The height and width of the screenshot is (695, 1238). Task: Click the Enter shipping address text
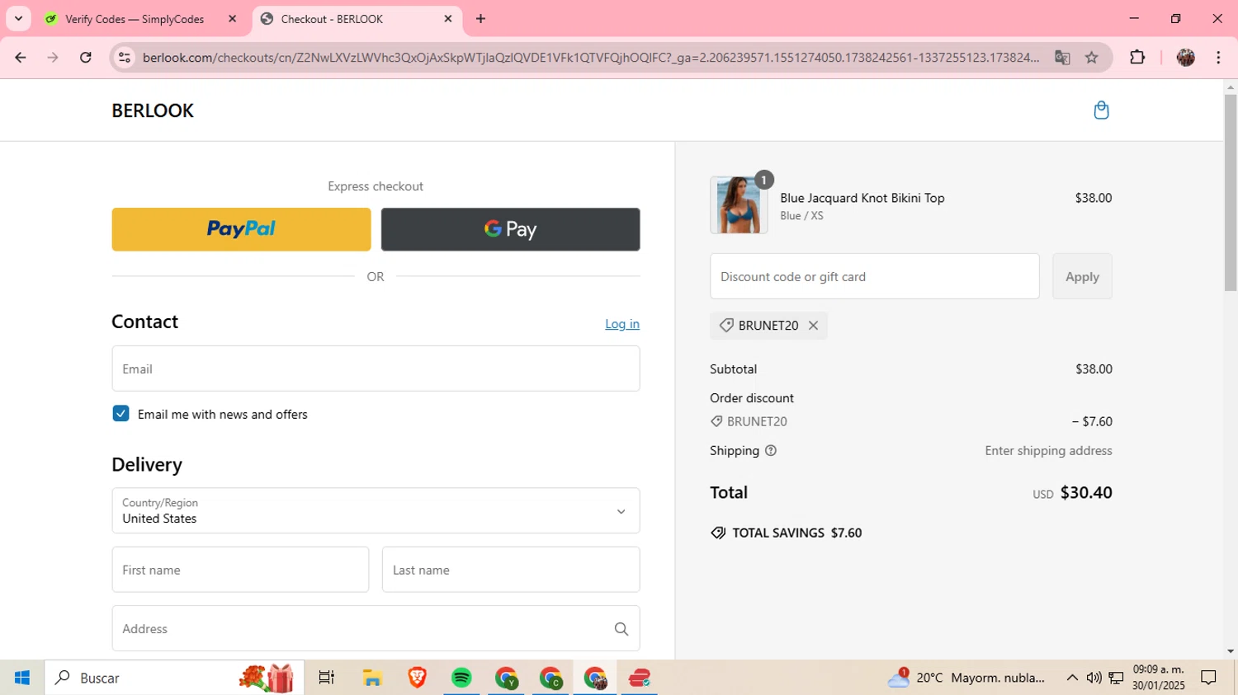pos(1048,451)
